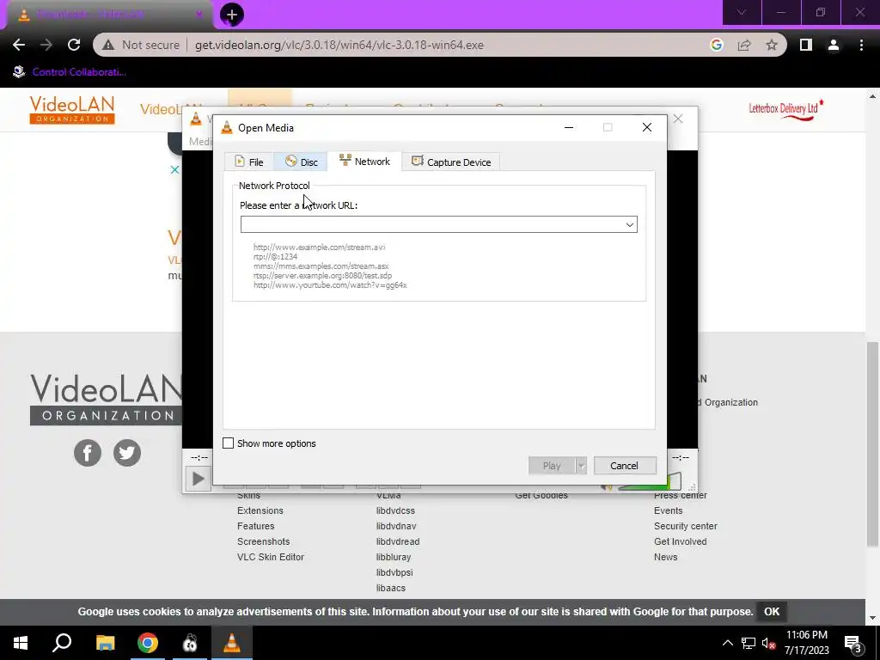
Task: Click the browser forward arrow
Action: [46, 45]
